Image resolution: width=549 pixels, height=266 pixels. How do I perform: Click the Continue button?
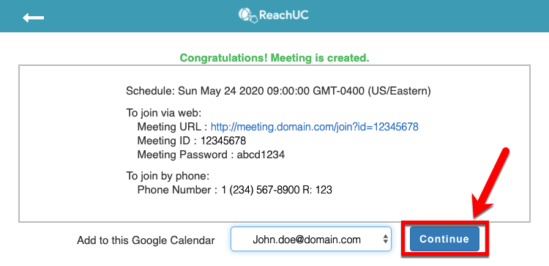tap(444, 239)
